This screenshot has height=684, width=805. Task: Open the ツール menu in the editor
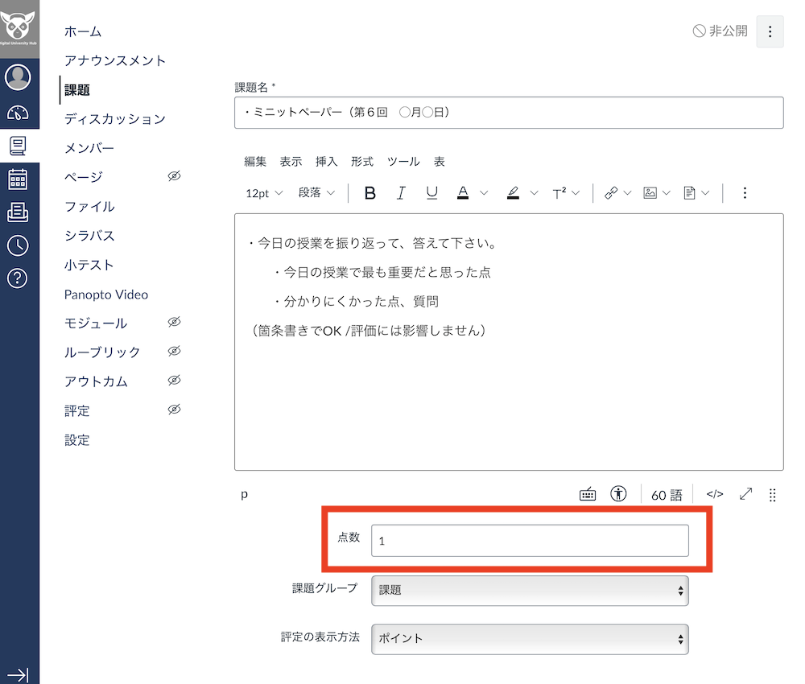403,161
